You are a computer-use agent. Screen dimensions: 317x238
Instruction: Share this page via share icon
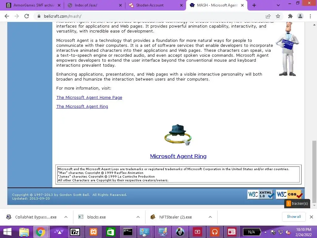point(268,16)
